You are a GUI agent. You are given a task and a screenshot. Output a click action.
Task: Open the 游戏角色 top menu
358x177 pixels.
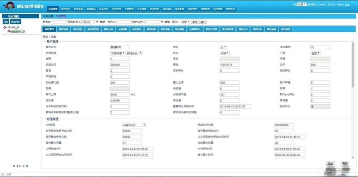point(66,9)
